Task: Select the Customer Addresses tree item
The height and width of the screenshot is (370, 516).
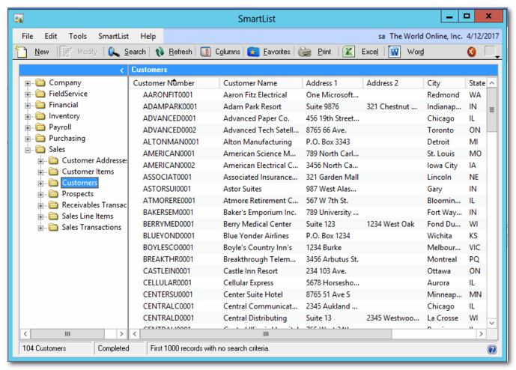Action: tap(94, 160)
